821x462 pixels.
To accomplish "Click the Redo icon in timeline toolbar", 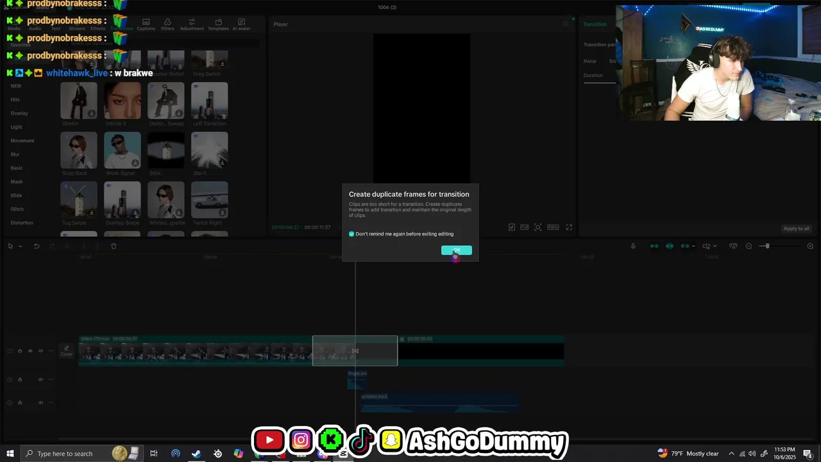I will [52, 246].
